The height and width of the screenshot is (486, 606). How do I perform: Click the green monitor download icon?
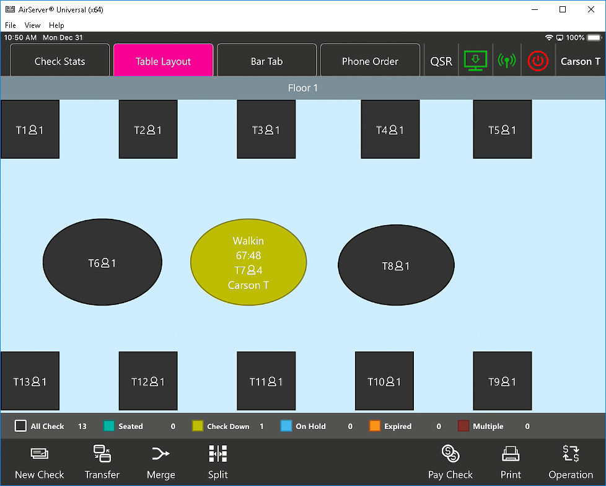pyautogui.click(x=475, y=61)
